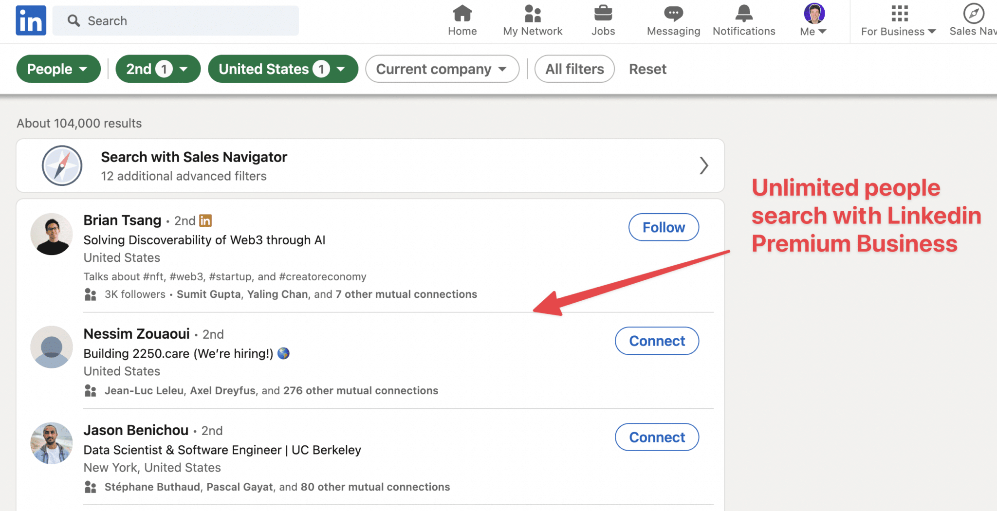Open the Current company filter dropdown

pos(442,69)
